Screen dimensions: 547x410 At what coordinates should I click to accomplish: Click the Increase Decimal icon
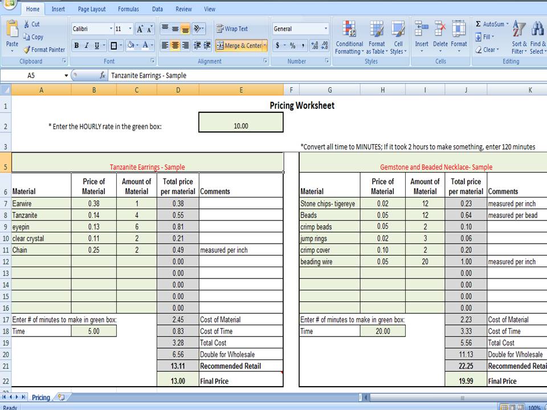click(x=314, y=46)
